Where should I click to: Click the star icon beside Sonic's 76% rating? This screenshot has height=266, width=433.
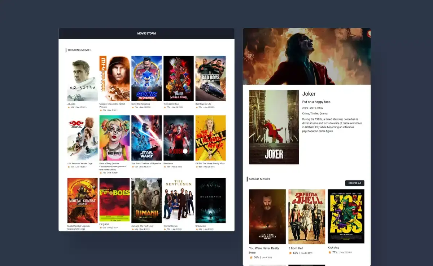tap(132, 107)
